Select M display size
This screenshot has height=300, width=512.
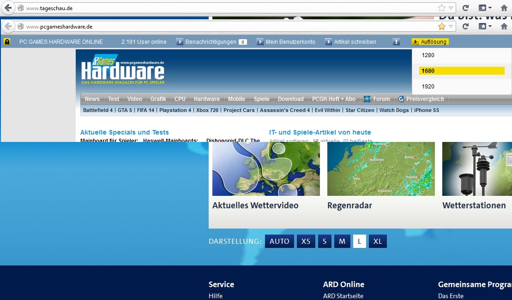(x=342, y=241)
